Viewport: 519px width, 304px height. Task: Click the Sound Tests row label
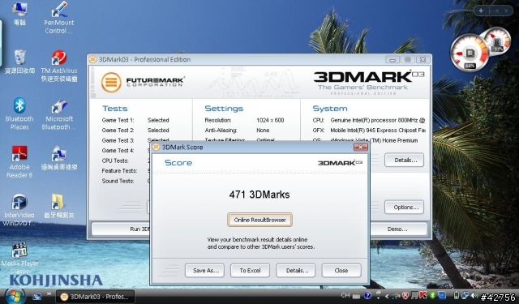click(118, 181)
